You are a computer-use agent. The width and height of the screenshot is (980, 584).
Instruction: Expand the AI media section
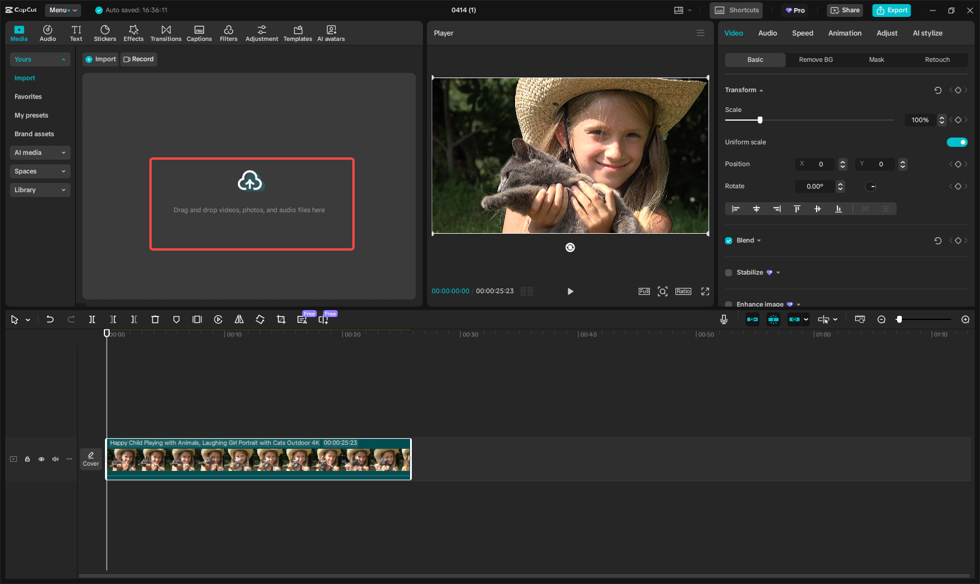pos(40,153)
